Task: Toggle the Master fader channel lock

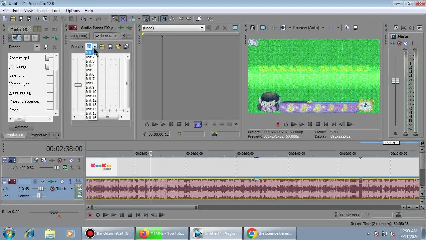Action: 395,134
